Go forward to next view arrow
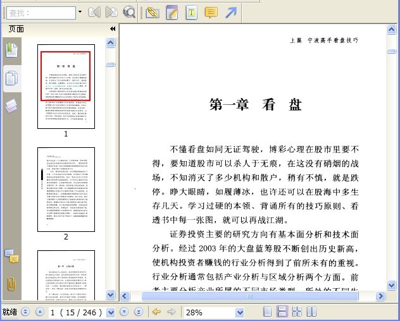The width and height of the screenshot is (400, 321). point(172,312)
